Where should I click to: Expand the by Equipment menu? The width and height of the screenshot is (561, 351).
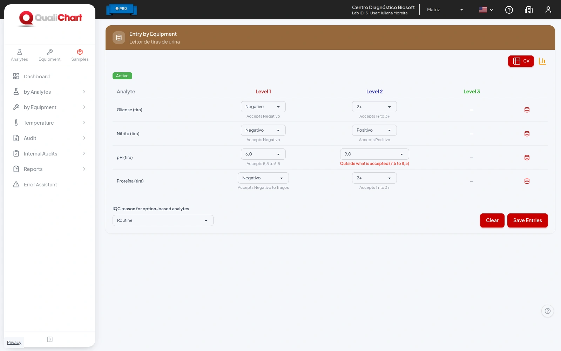pos(49,107)
